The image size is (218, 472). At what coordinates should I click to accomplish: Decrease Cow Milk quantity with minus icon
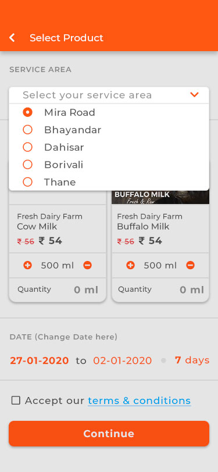coord(88,265)
